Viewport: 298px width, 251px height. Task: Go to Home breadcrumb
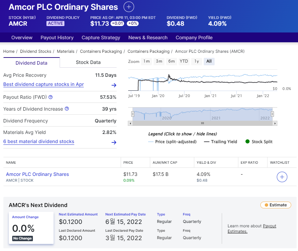click(9, 51)
